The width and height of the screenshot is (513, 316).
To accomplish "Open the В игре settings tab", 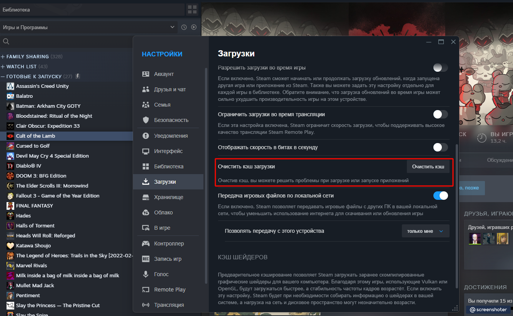I will 168,228.
